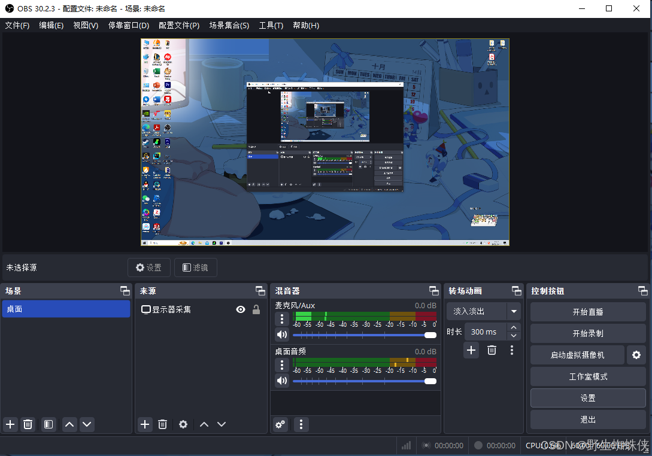This screenshot has width=652, height=456.
Task: Open 麦克风/Aux options three-dot menu
Action: click(282, 319)
